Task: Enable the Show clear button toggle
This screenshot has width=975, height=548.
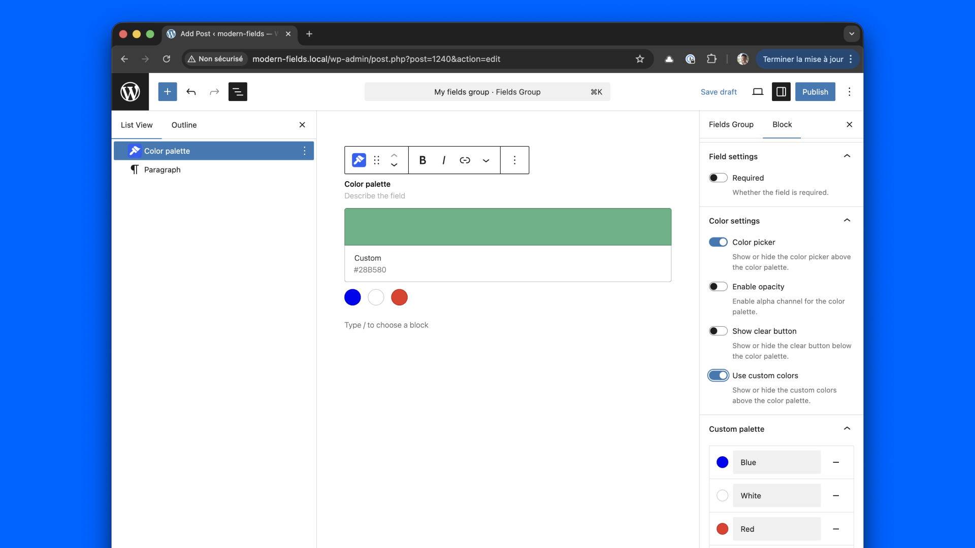Action: pos(718,331)
